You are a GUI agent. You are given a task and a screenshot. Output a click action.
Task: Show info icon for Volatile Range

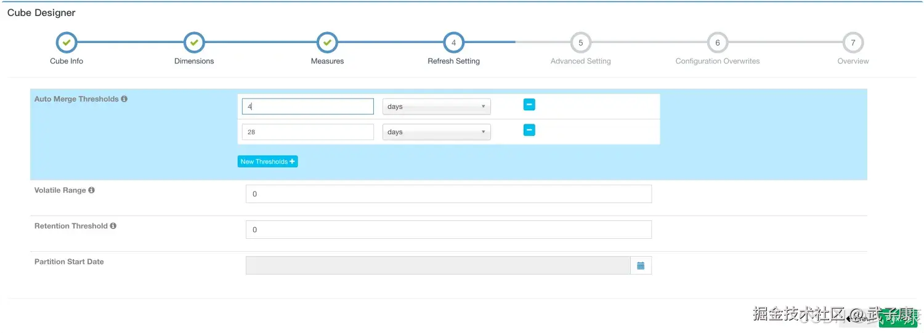pos(92,190)
